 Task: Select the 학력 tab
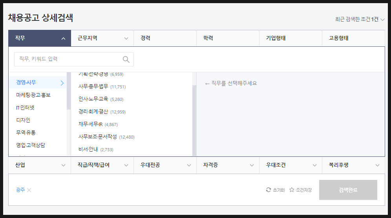(228, 38)
